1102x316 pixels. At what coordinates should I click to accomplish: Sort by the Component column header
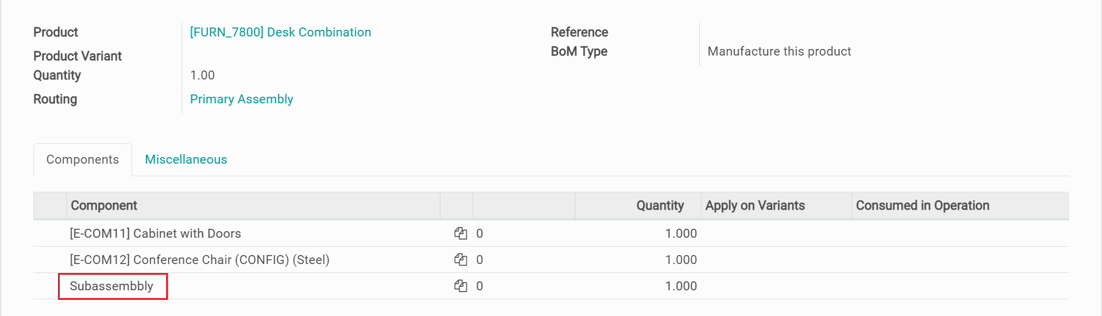click(104, 205)
